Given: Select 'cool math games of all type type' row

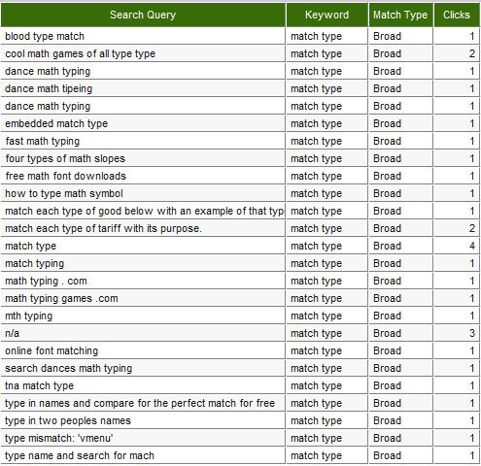Looking at the screenshot, I should (x=240, y=53).
